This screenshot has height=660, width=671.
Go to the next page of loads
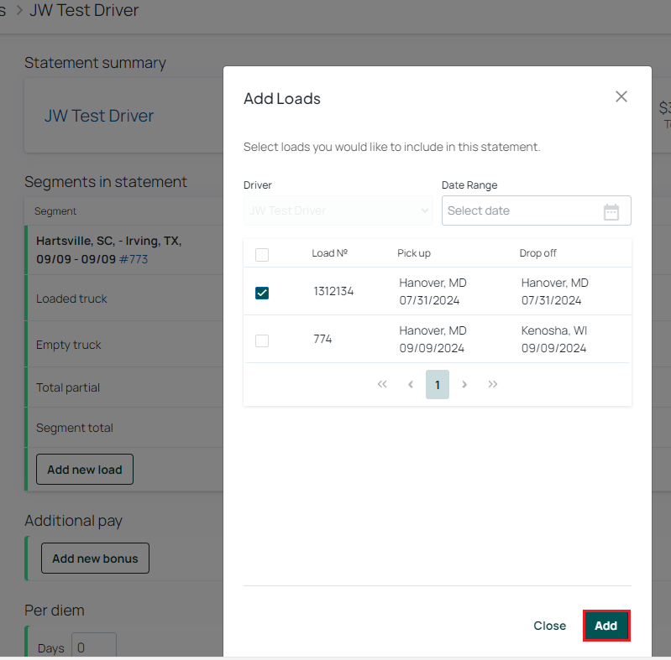click(464, 384)
